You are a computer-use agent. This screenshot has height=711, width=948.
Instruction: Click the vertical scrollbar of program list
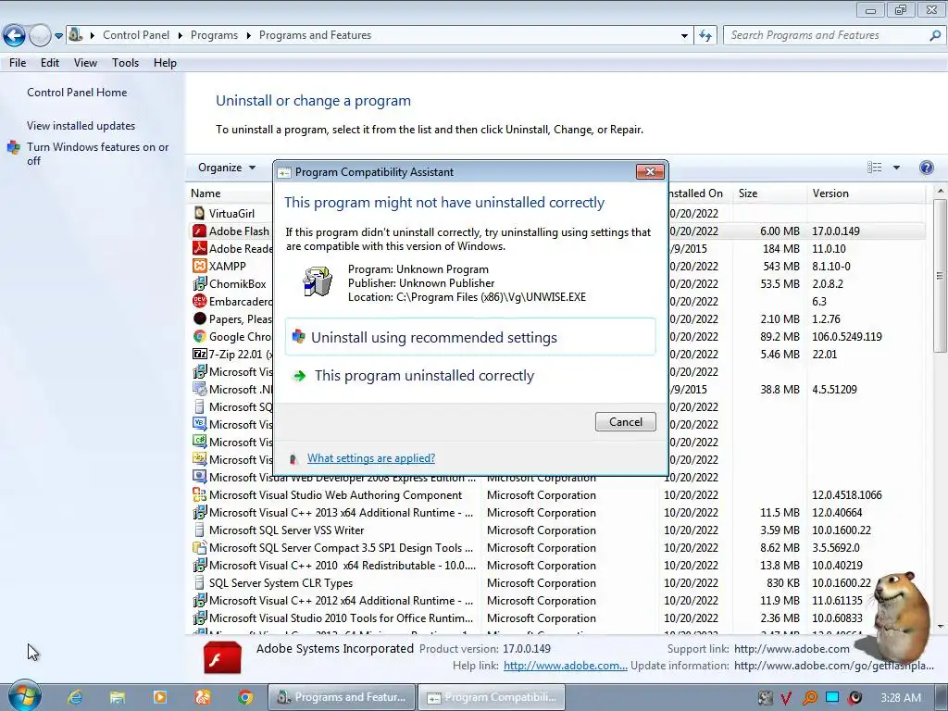pos(940,276)
